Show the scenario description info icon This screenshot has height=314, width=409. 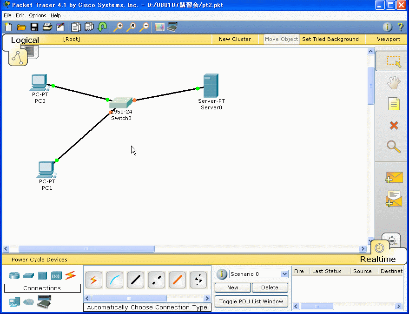tap(221, 274)
